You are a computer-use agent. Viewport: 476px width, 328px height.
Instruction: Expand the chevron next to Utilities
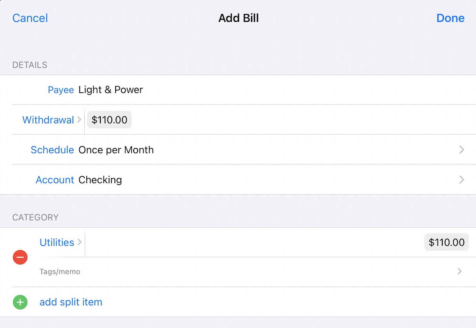(80, 242)
